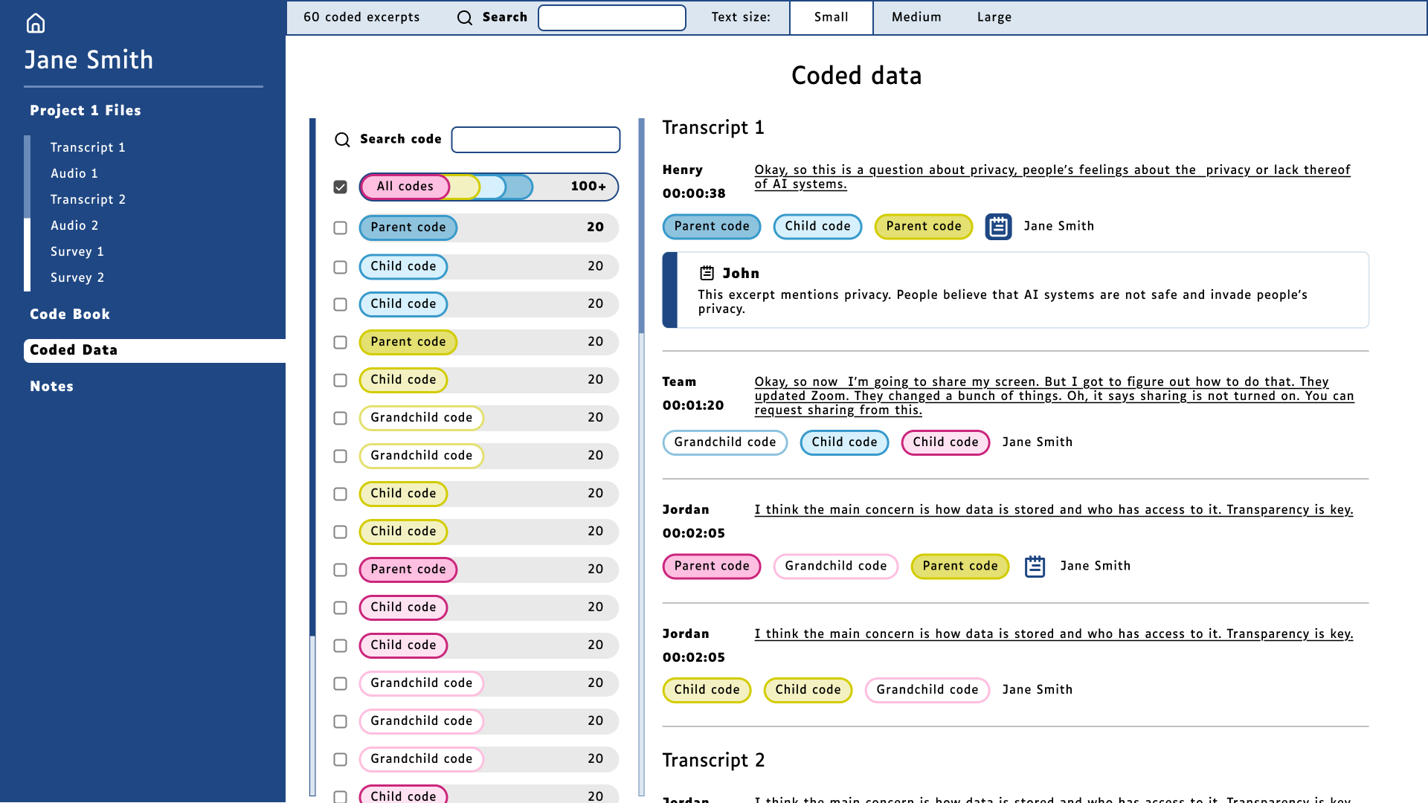Open Code Book in the sidebar
The width and height of the screenshot is (1428, 803).
(70, 315)
